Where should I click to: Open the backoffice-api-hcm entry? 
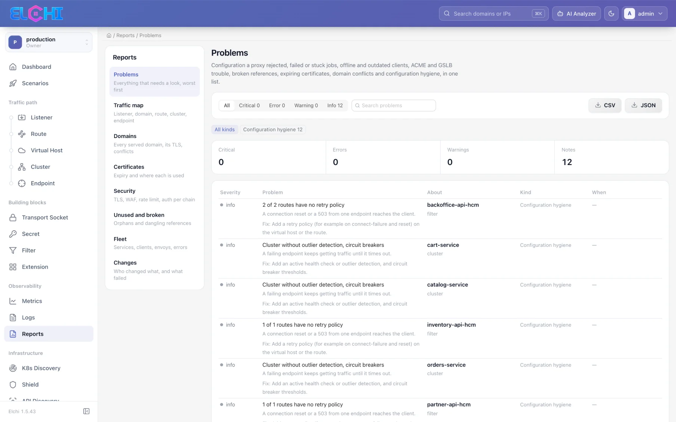tap(453, 205)
